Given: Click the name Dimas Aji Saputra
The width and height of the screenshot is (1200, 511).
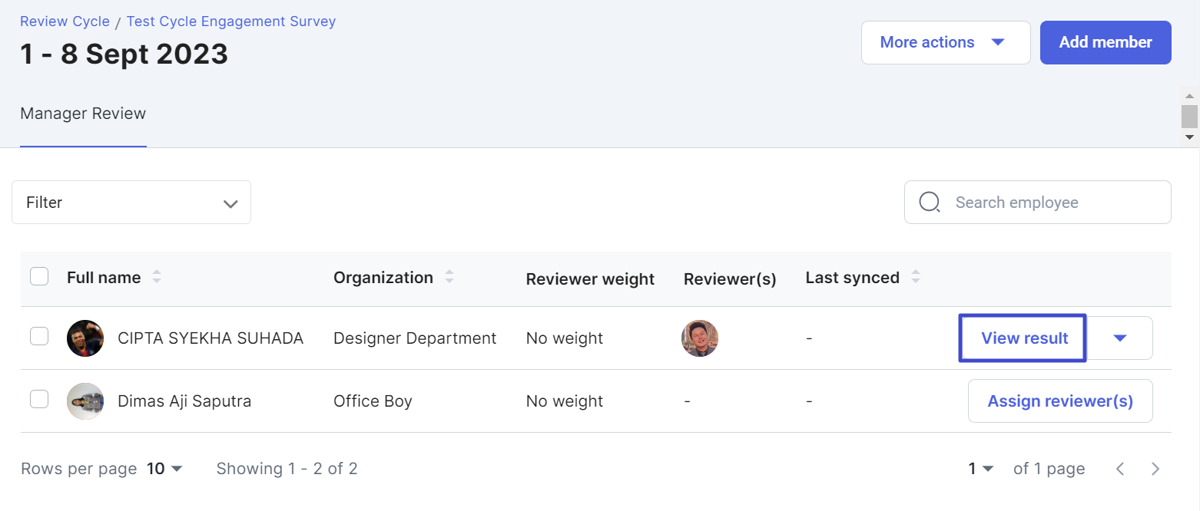Looking at the screenshot, I should point(184,401).
